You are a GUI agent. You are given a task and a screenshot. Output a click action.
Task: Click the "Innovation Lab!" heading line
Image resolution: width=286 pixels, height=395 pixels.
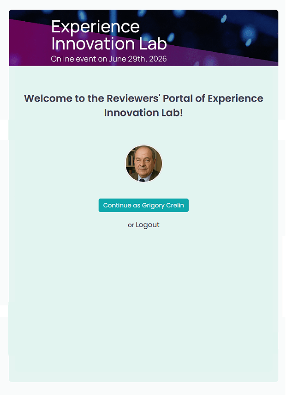pos(143,112)
